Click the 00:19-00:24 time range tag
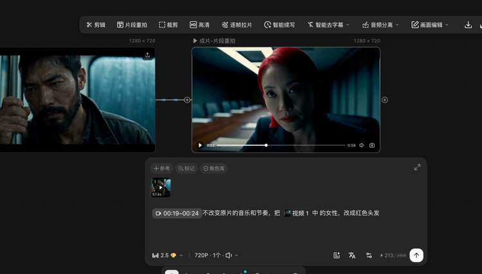The width and height of the screenshot is (482, 274). click(x=177, y=213)
